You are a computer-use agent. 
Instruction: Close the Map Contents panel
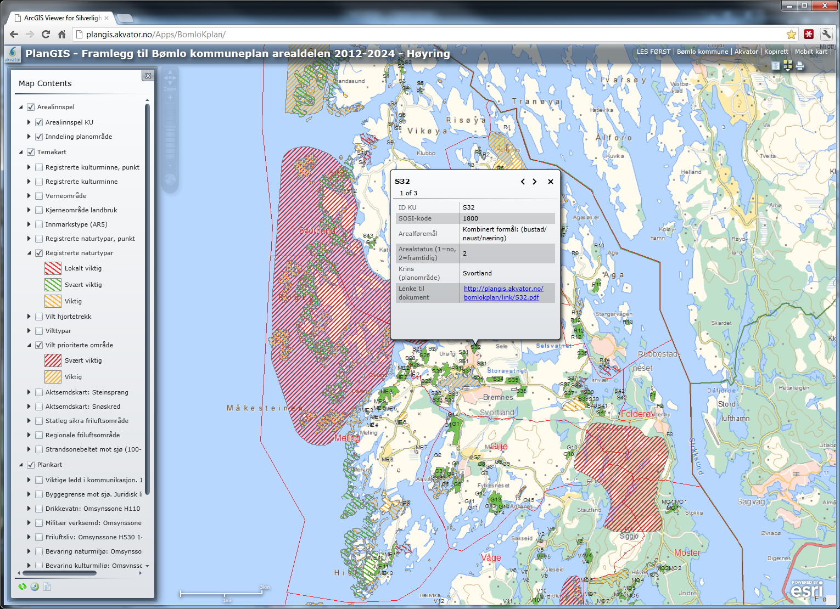pos(148,76)
